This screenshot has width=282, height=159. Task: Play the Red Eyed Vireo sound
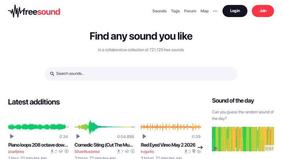(144, 137)
